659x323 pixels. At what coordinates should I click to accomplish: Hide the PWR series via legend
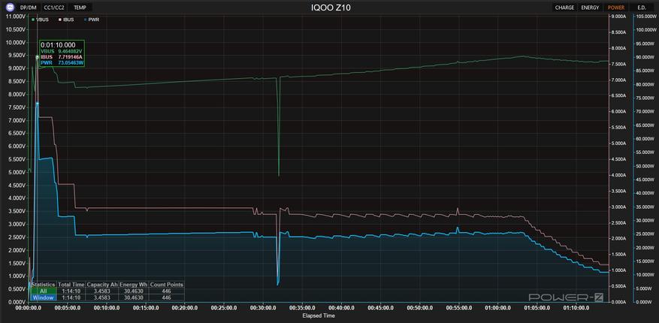pos(92,20)
